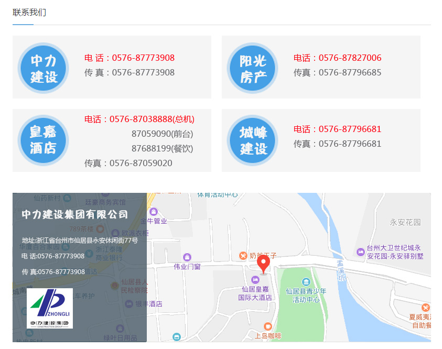Click the 皇嘉酒店 round badge icon
Viewport: 442px width, 349px height.
click(43, 140)
